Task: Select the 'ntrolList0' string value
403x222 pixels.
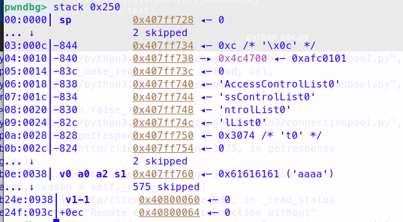Action: [254, 109]
